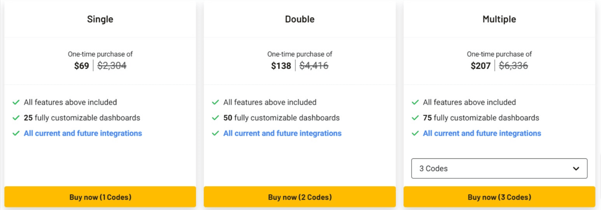Click checkmark next to 75 customizable dashboards
601x210 pixels.
(x=415, y=118)
